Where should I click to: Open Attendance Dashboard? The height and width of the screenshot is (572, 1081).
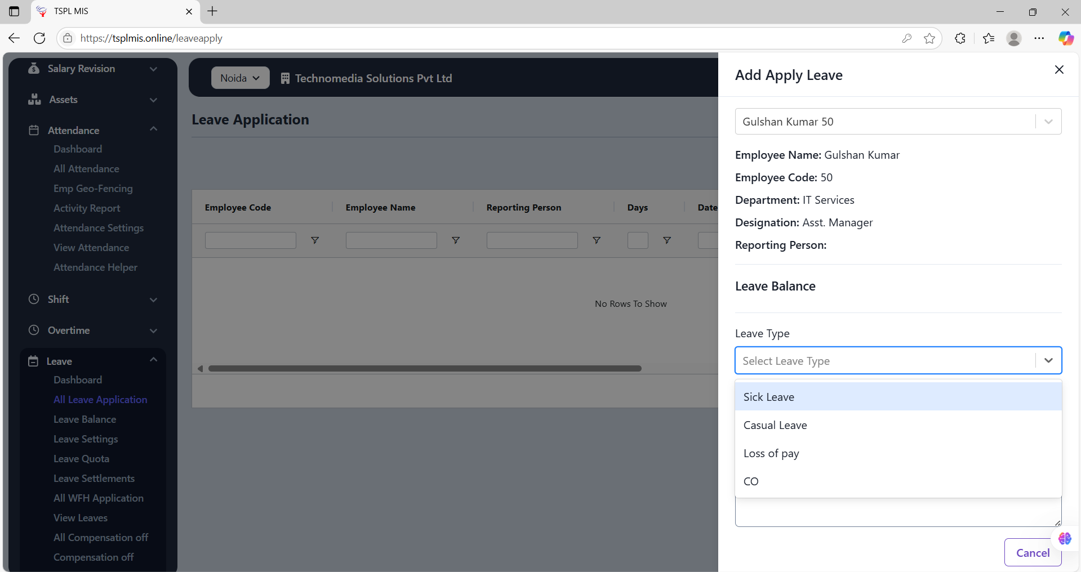click(78, 149)
